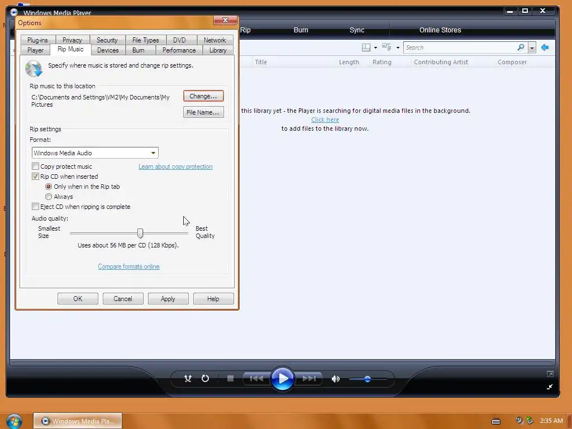Click Cancel in Options dialog
The image size is (572, 429).
tap(123, 299)
